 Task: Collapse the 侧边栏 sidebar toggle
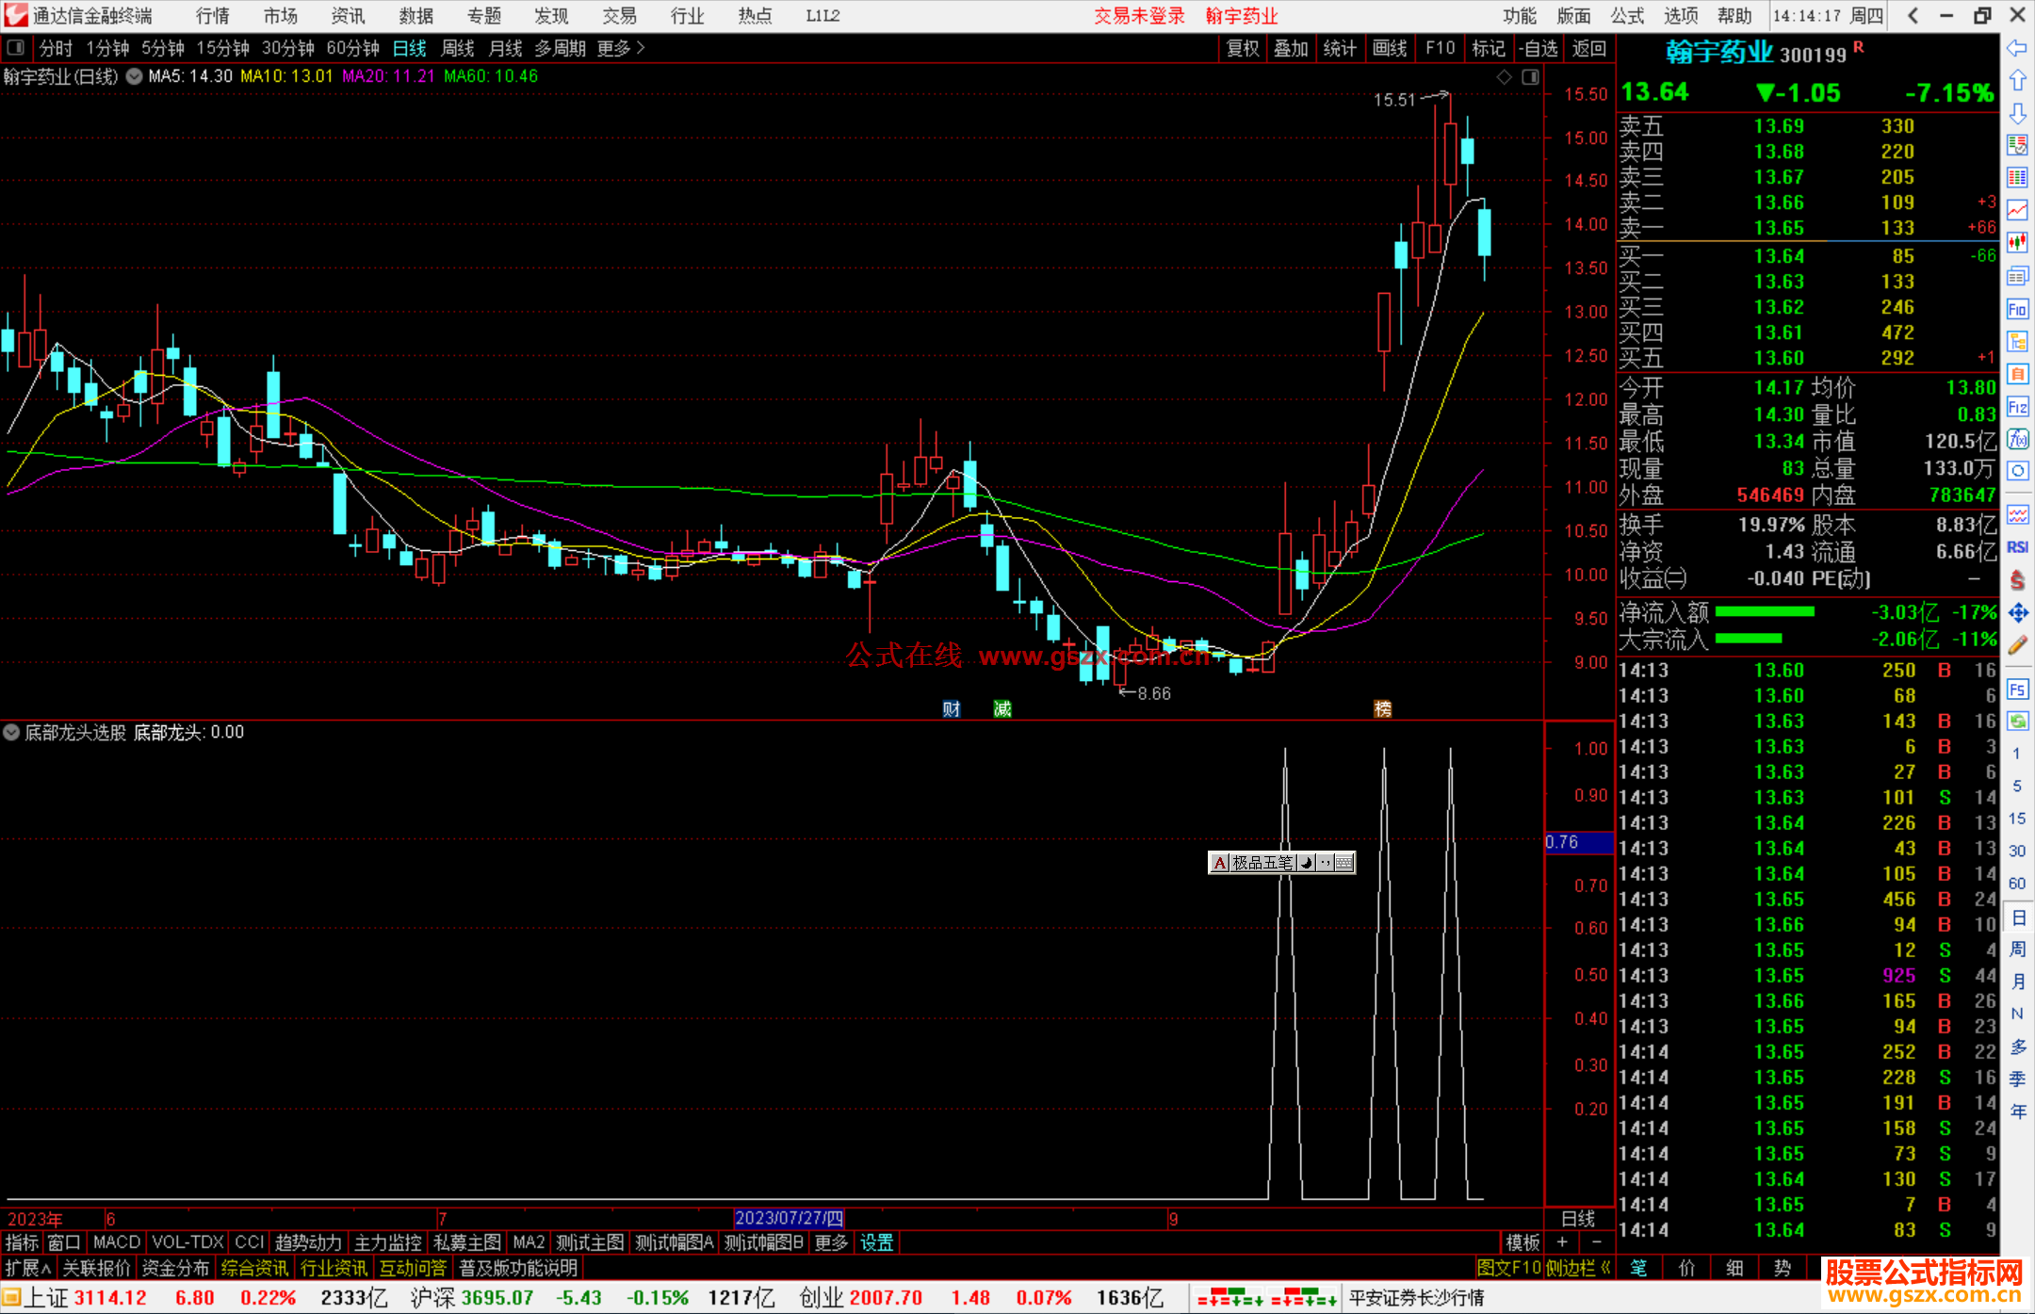(x=1578, y=1268)
